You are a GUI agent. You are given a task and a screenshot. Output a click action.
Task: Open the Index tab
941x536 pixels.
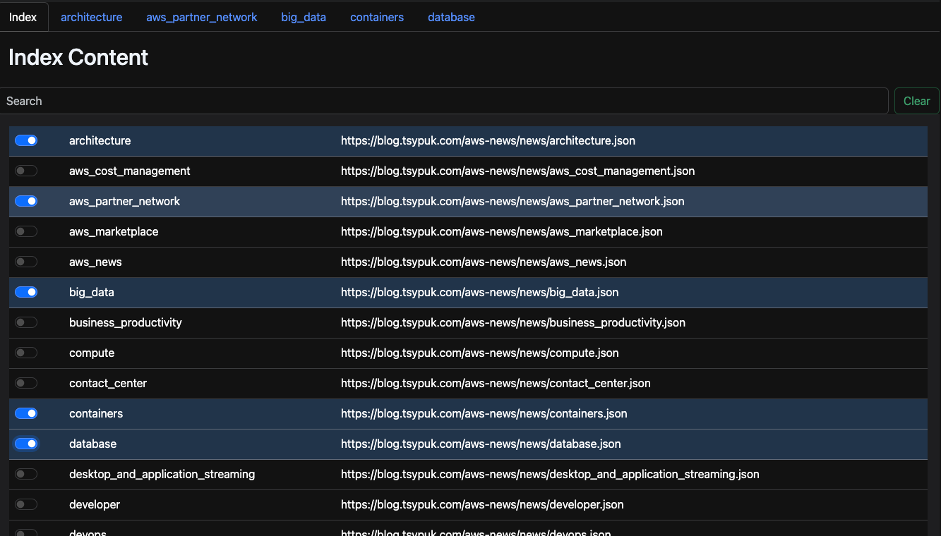pyautogui.click(x=23, y=17)
